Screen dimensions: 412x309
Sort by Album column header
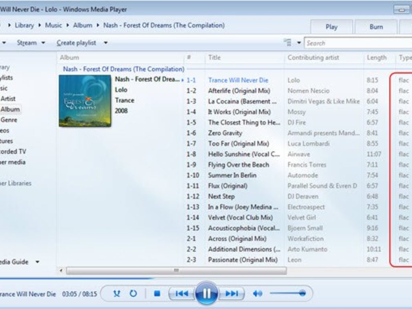69,57
